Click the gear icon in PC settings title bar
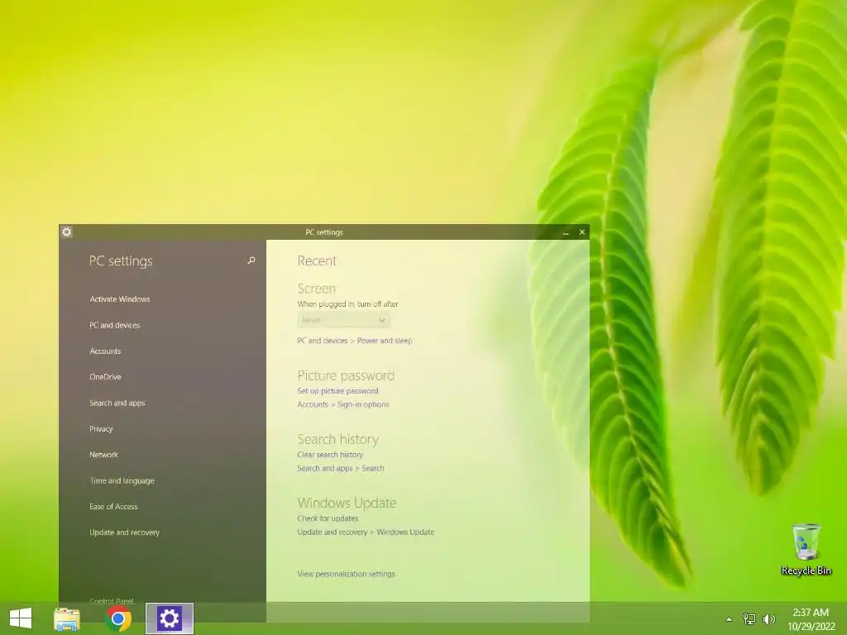This screenshot has height=635, width=847. point(66,232)
